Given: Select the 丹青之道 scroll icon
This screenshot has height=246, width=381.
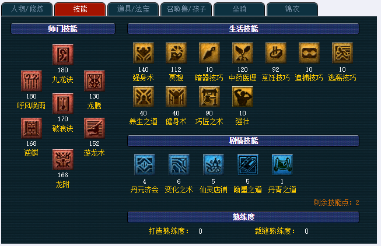Looking at the screenshot, I should coord(282,164).
